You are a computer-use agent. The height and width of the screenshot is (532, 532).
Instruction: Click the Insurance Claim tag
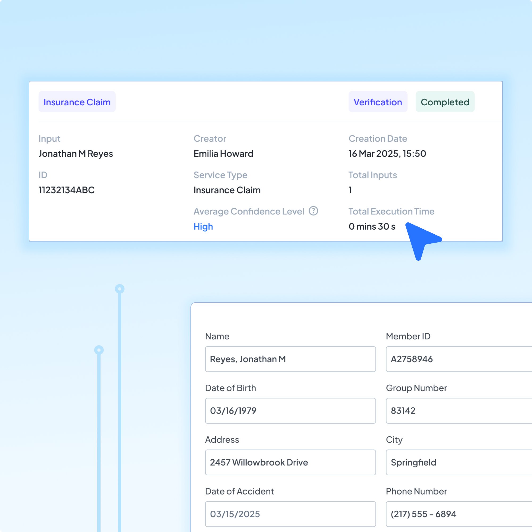pos(77,102)
